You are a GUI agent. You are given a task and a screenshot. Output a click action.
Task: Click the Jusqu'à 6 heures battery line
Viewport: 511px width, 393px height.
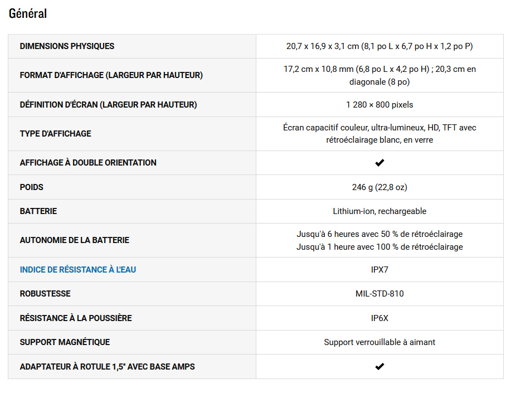[x=379, y=234]
